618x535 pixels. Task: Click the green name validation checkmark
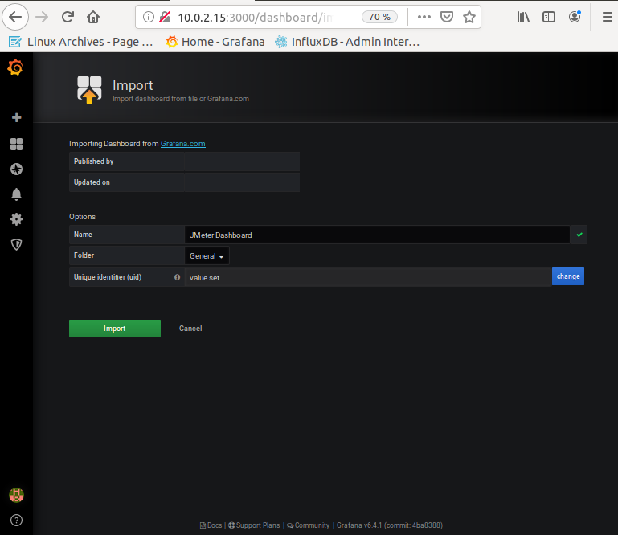tap(579, 235)
